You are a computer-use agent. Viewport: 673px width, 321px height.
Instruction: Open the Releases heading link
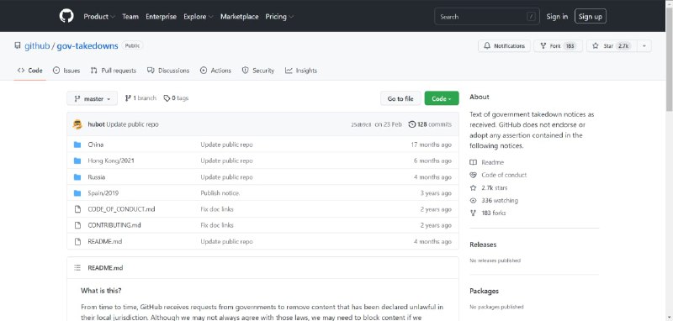pyautogui.click(x=483, y=245)
